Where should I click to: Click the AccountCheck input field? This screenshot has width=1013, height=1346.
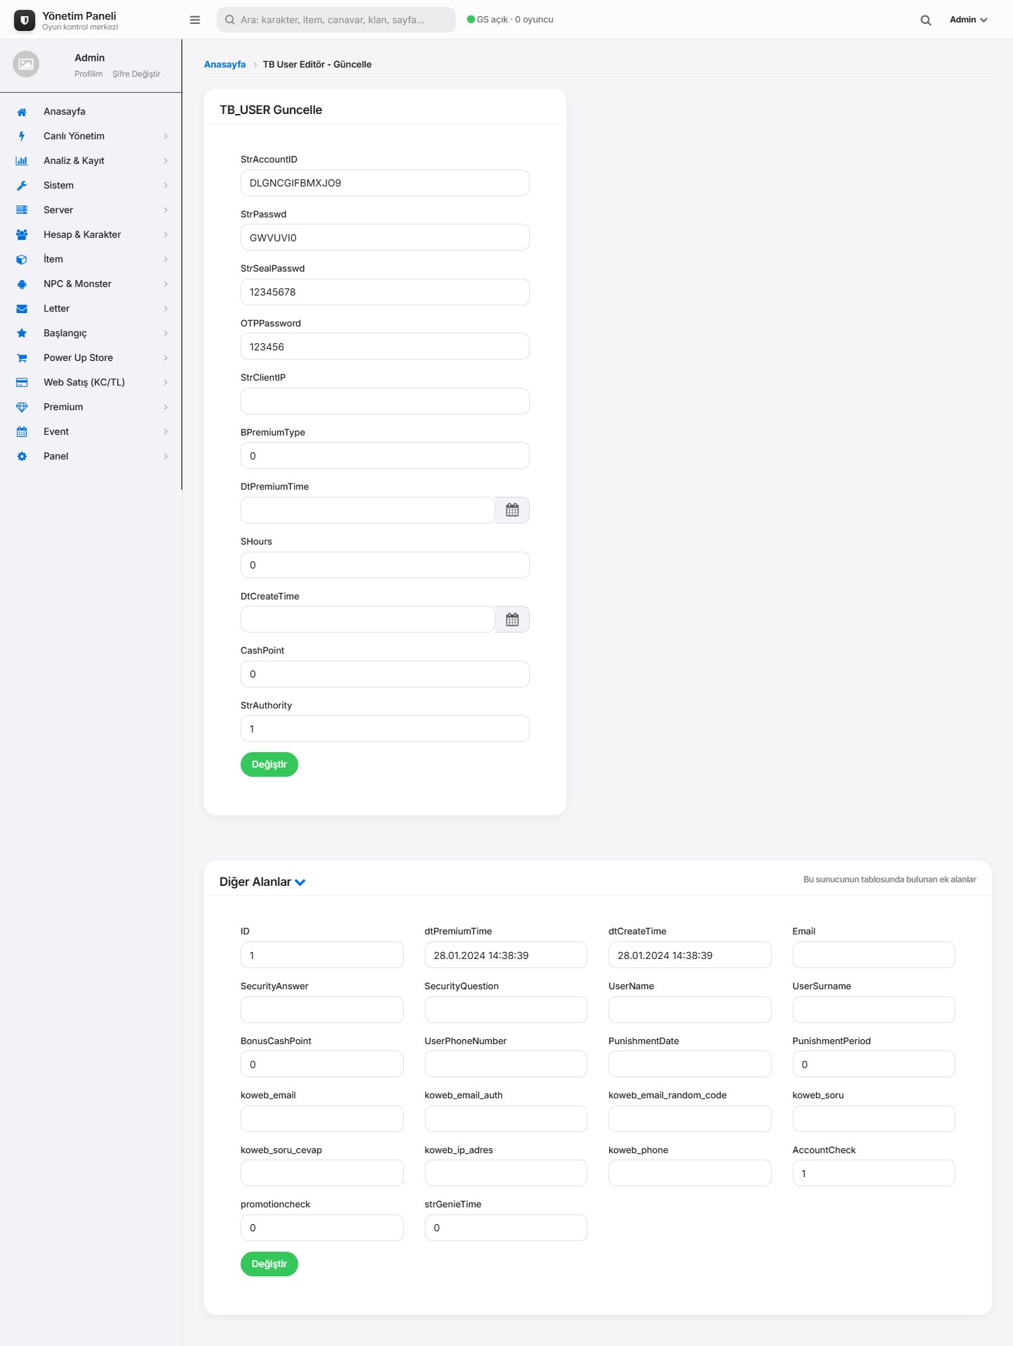874,1173
